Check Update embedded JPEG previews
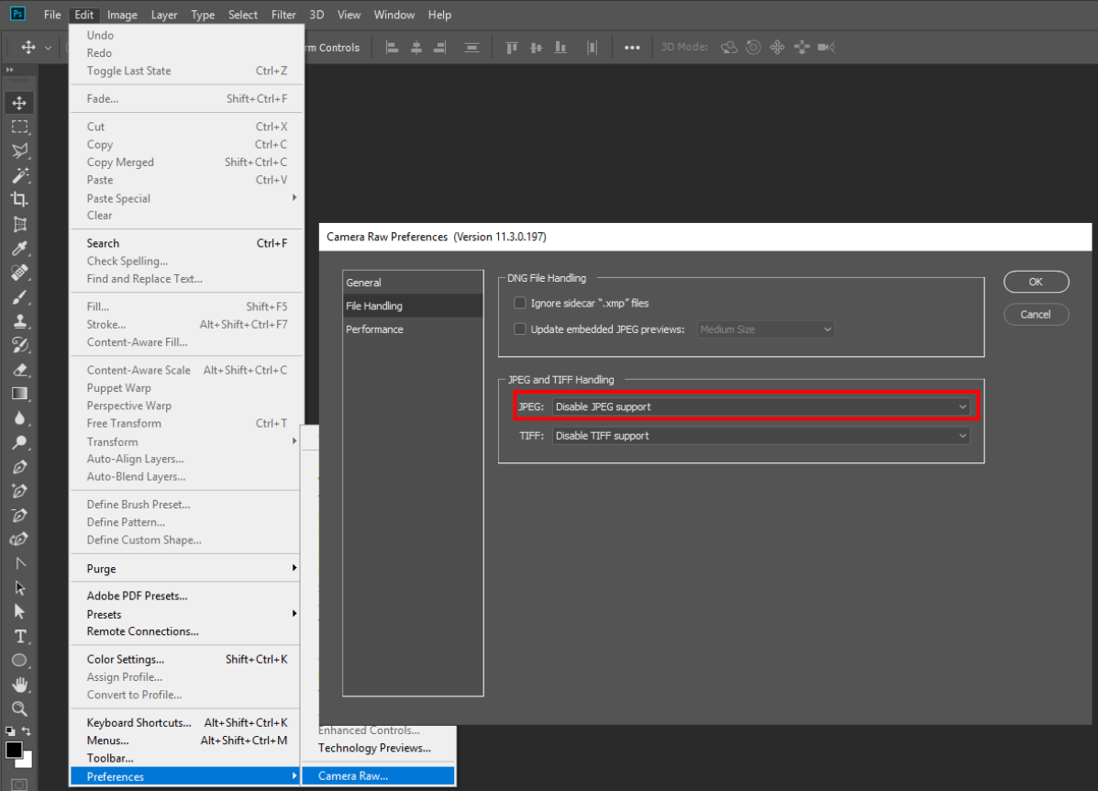1098x791 pixels. [x=520, y=329]
